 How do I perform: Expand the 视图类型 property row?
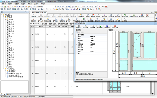point(77,44)
